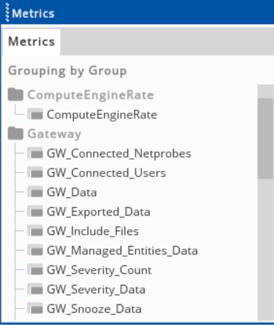The image size is (274, 325).
Task: Select the GW_Severity_Data metric
Action: [96, 289]
